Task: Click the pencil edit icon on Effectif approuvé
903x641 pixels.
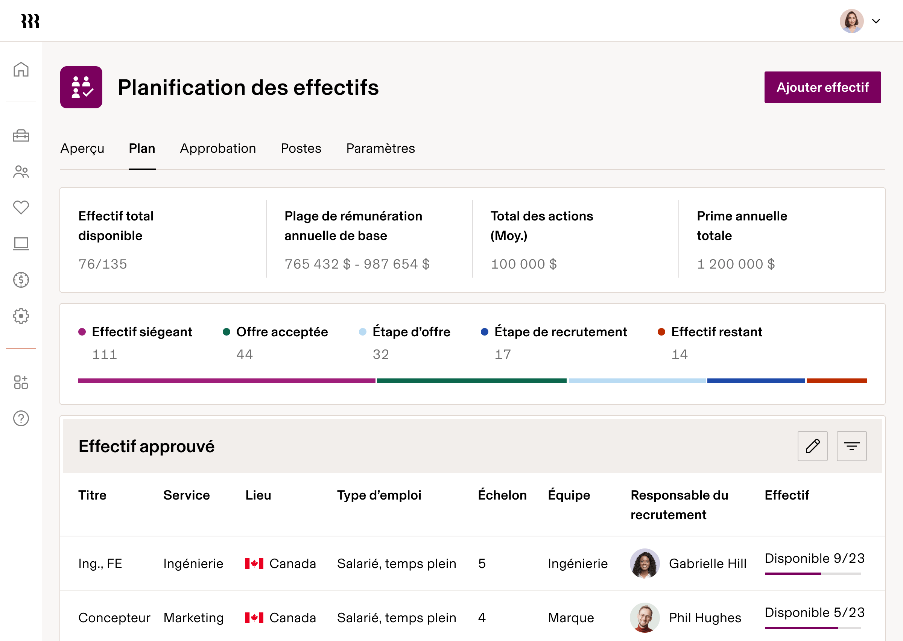Action: [x=812, y=446]
